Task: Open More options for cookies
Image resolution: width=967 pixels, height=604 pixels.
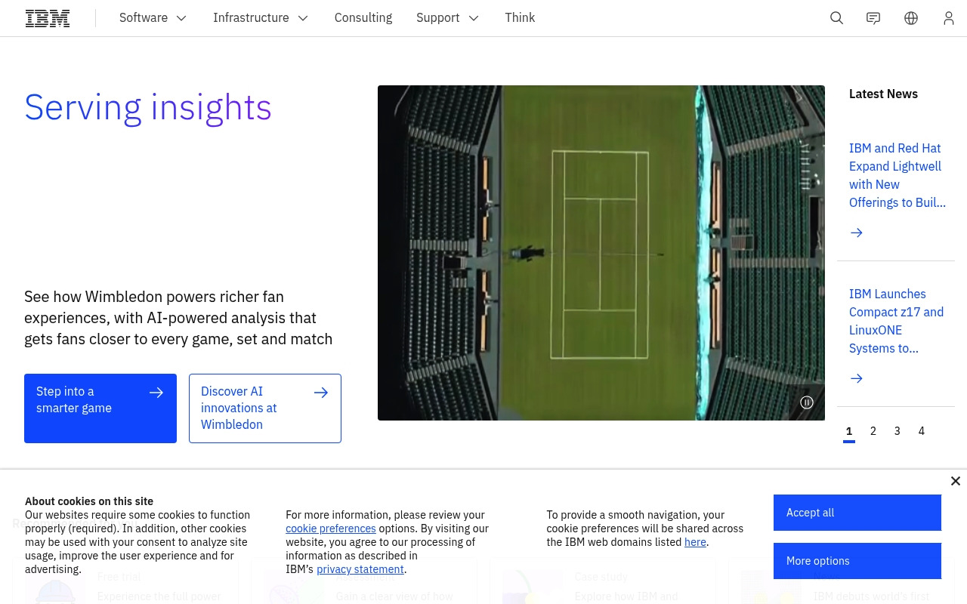Action: click(x=857, y=561)
